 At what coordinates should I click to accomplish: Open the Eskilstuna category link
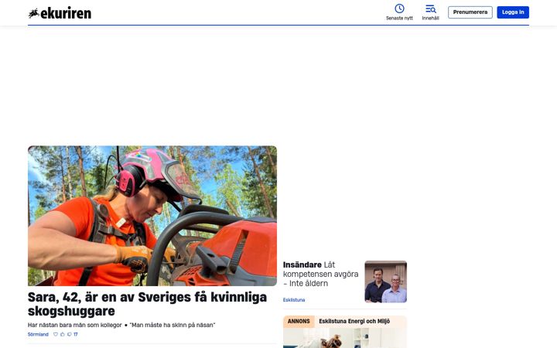294,300
